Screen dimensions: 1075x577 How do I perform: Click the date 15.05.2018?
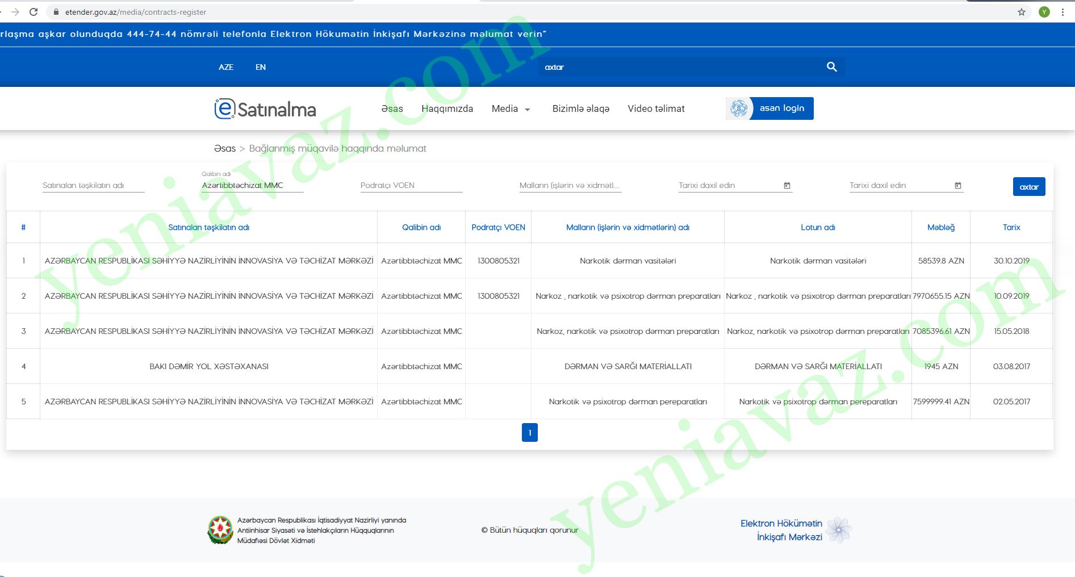point(1011,331)
